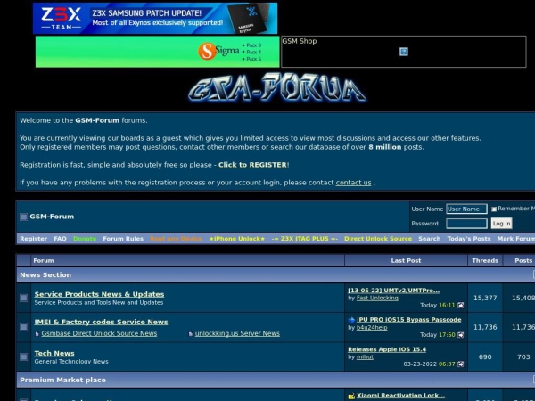Screen dimensions: 535x401
Task: Click the GSM-Forum logo
Action: pyautogui.click(x=277, y=87)
